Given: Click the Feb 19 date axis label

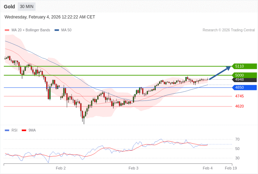Looking at the screenshot, I should [x=231, y=168].
